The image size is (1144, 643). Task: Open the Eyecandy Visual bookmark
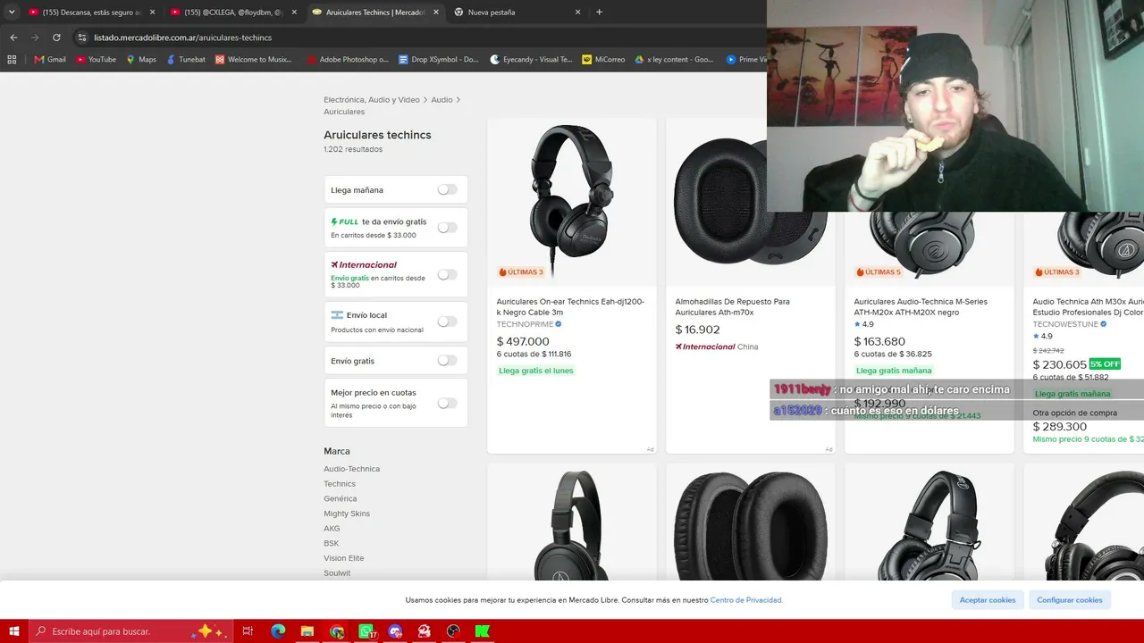point(531,60)
